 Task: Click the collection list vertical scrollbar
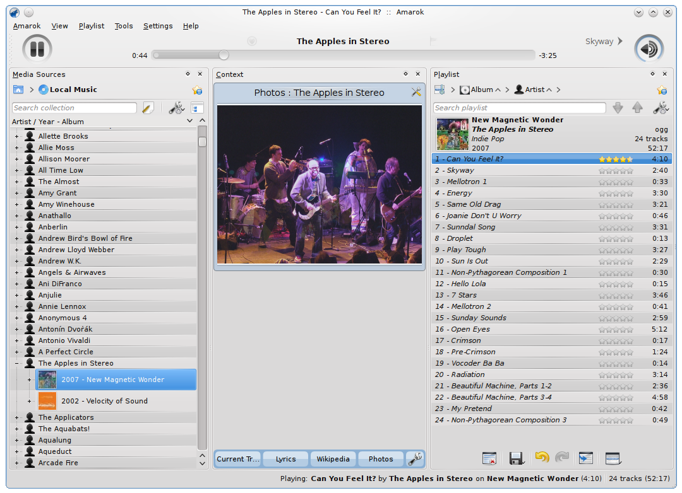click(202, 288)
